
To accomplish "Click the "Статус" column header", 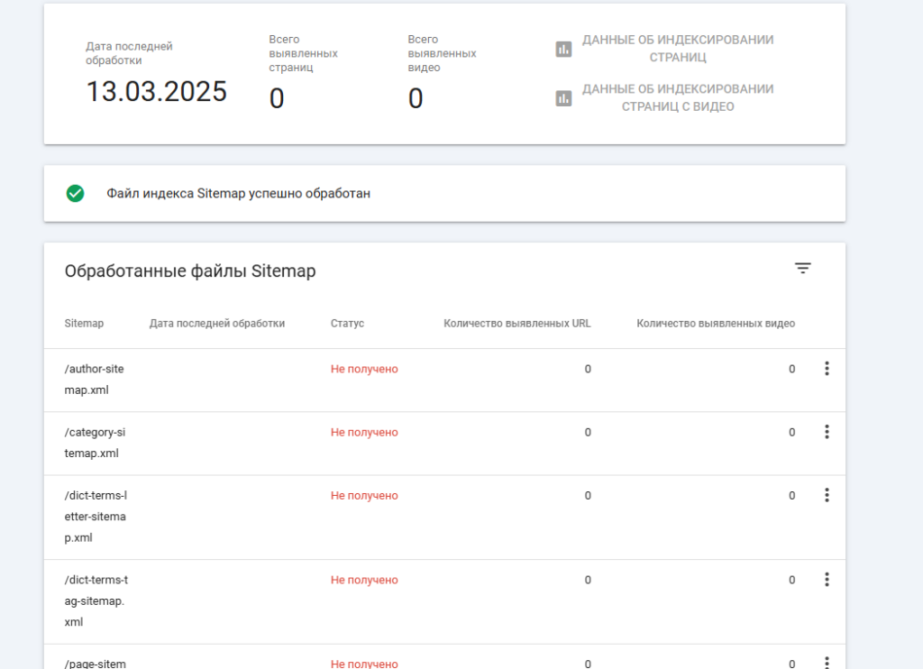I will click(x=347, y=324).
